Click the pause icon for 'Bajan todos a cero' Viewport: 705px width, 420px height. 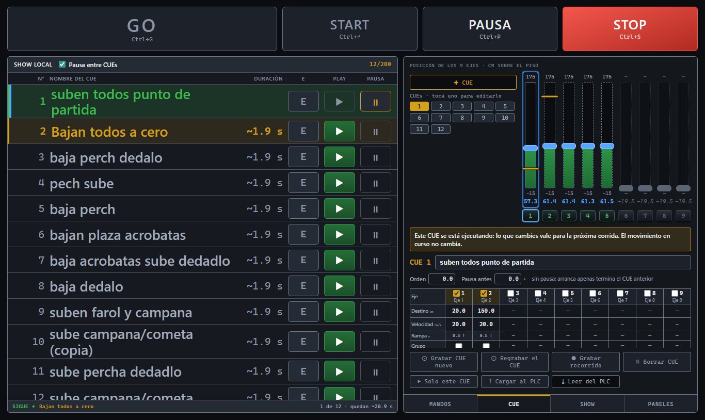pos(375,131)
